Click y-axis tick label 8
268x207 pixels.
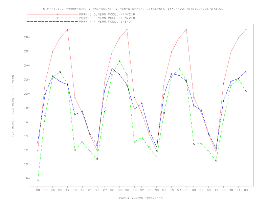click(27, 178)
